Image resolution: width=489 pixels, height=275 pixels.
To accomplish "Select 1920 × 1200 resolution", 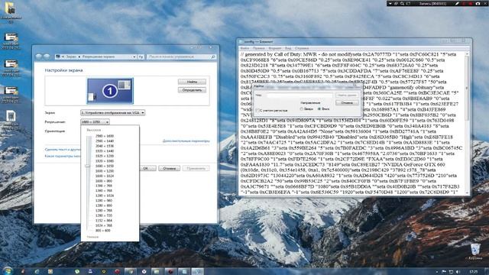I will (x=105, y=156).
